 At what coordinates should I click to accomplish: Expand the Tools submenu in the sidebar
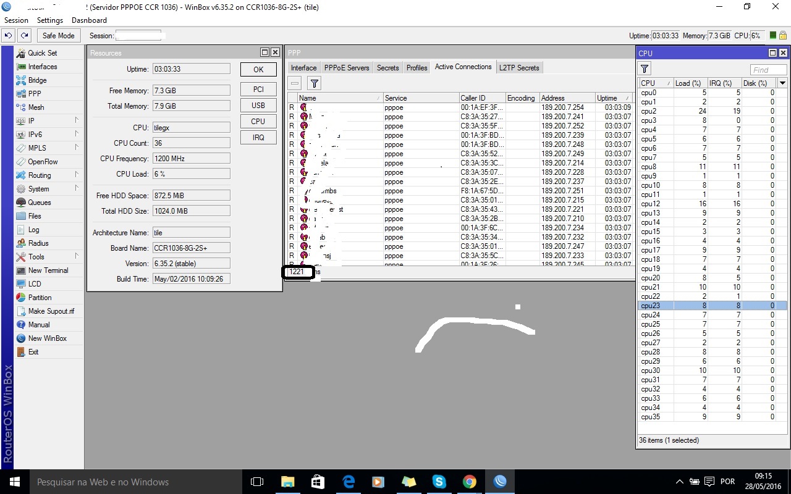pos(77,257)
